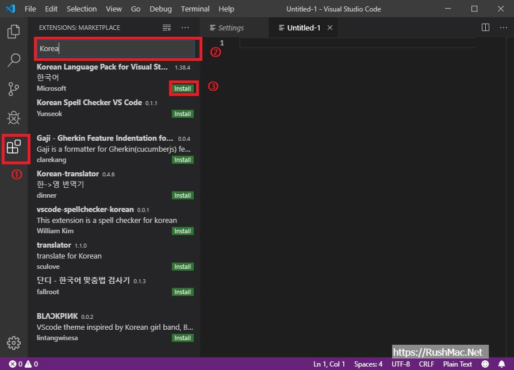514x370 pixels.
Task: Open the Source Control view
Action: (x=13, y=89)
